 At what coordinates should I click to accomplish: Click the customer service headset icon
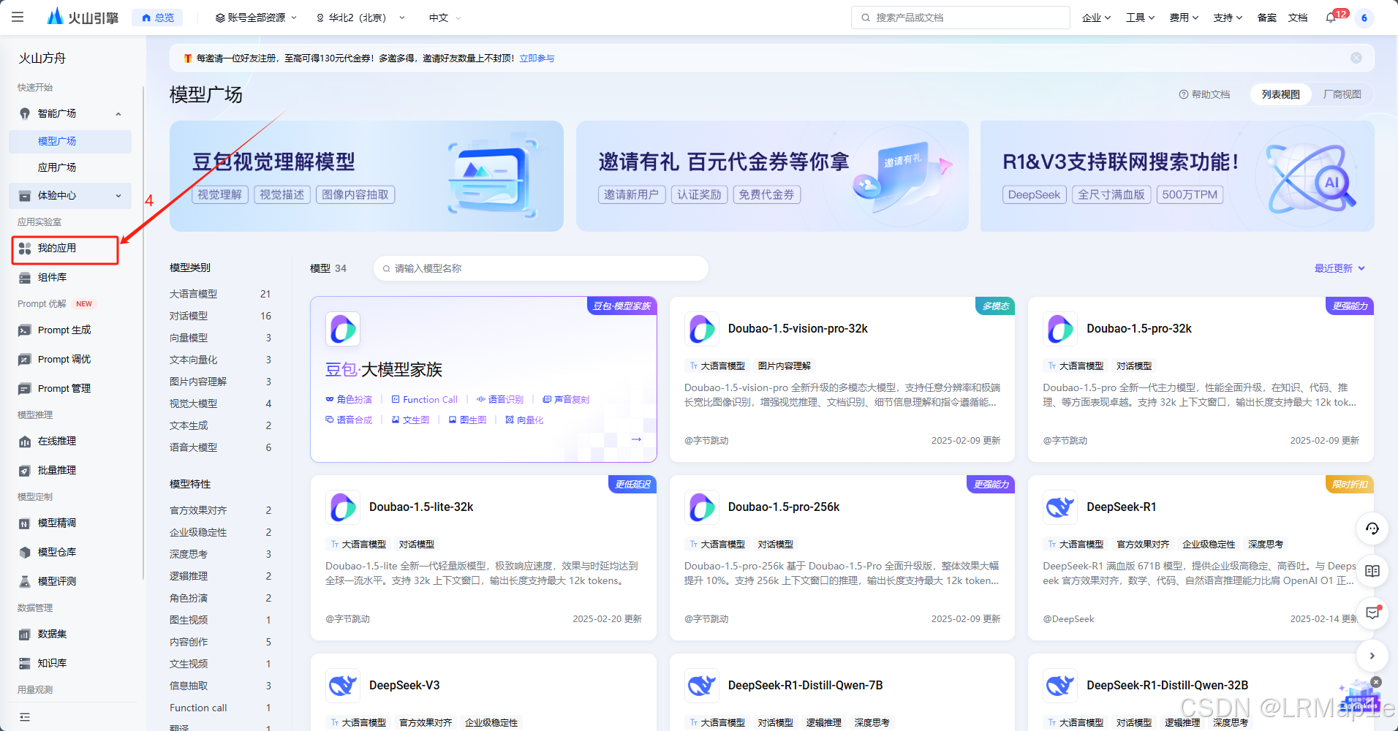point(1372,529)
